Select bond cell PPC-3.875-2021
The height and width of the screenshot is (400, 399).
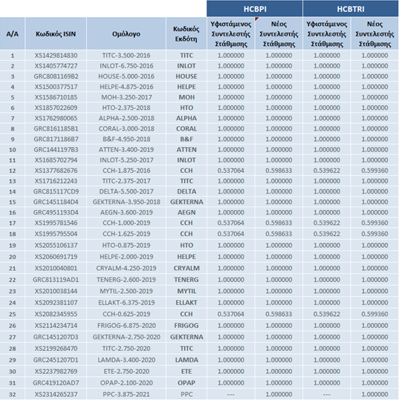click(126, 394)
